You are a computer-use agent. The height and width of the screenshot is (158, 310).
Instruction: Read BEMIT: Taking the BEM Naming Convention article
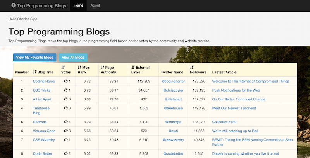pos(253,142)
